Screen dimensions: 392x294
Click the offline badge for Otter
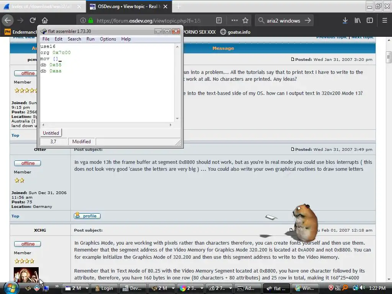point(28,163)
